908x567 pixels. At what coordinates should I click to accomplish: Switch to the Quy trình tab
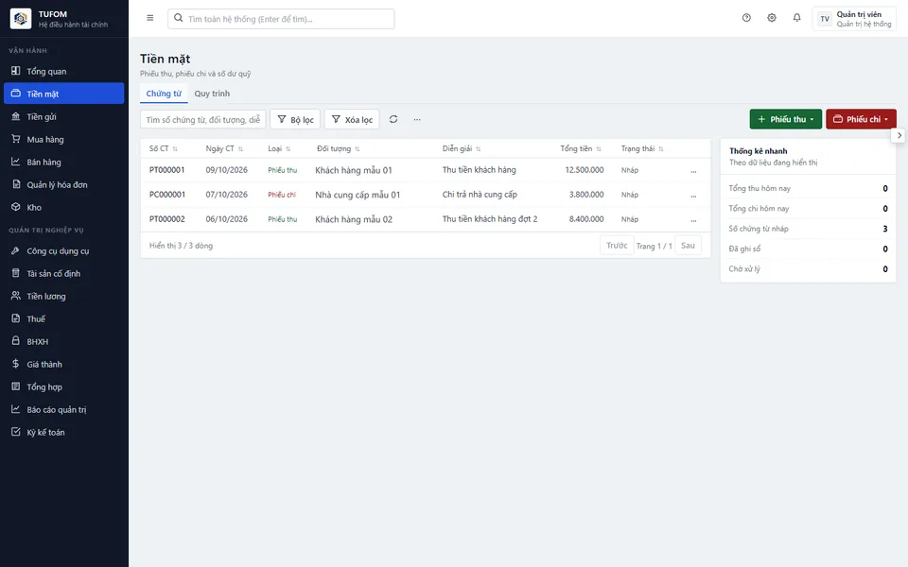click(212, 94)
